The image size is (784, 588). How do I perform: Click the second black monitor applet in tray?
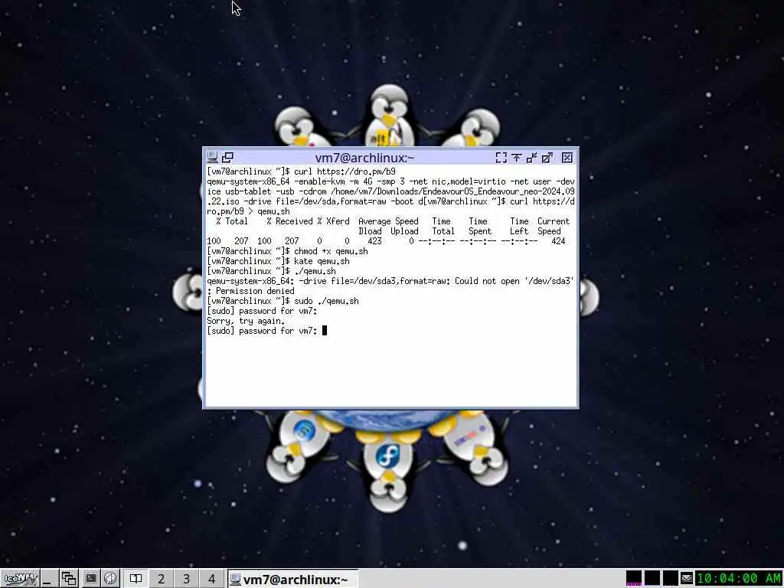[652, 579]
